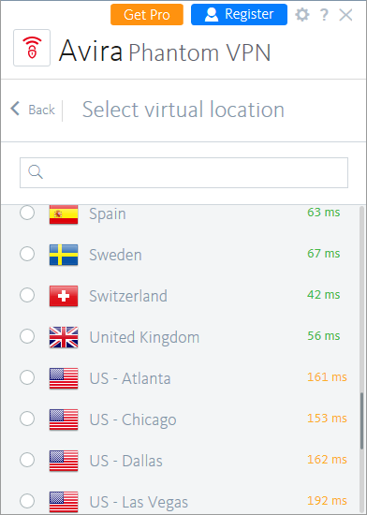
Task: Open settings via the gear icon
Action: (x=302, y=15)
